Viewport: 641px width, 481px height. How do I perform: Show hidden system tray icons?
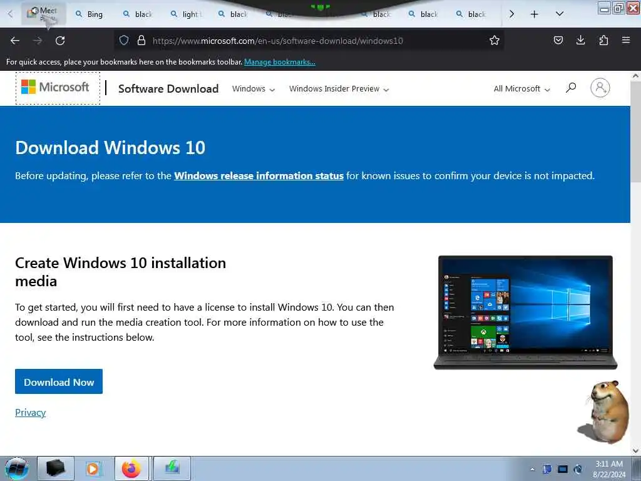coord(532,469)
